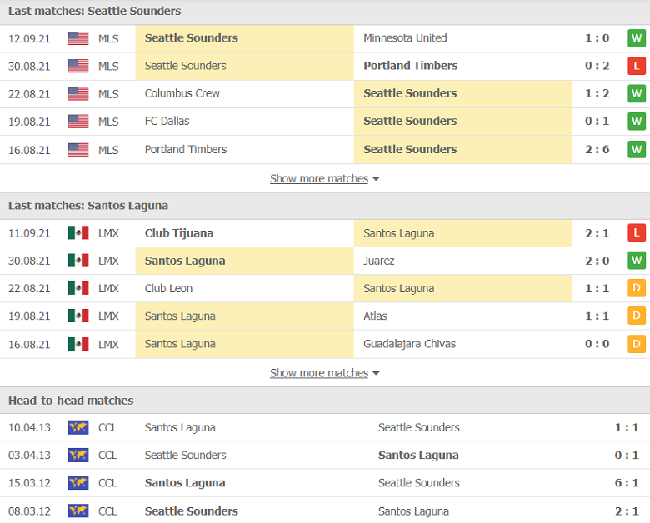Screen dimensions: 650x523
Task: Click the CCL world icon in the 03.04.13 row
Action: 78,456
